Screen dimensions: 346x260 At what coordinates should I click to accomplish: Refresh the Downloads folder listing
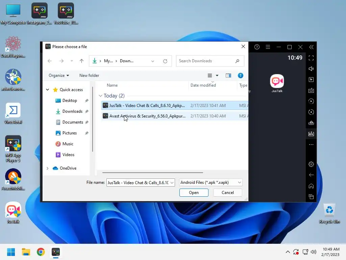click(x=165, y=61)
